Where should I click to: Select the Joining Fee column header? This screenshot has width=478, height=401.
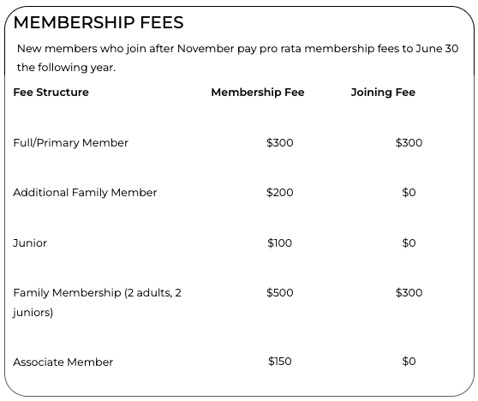pyautogui.click(x=383, y=92)
